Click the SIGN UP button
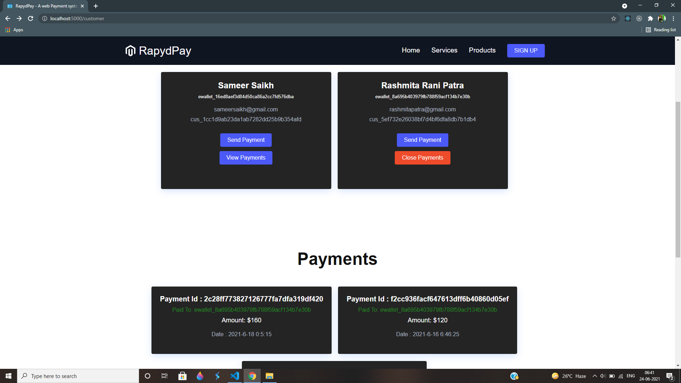Viewport: 681px width, 383px height. point(526,50)
